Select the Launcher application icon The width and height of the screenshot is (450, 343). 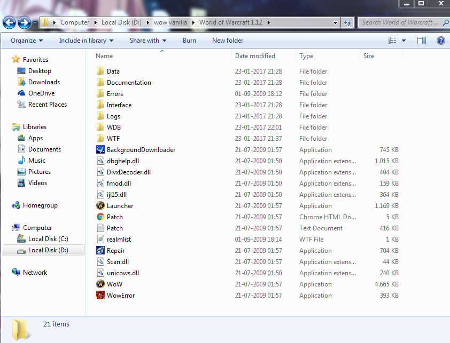click(100, 205)
